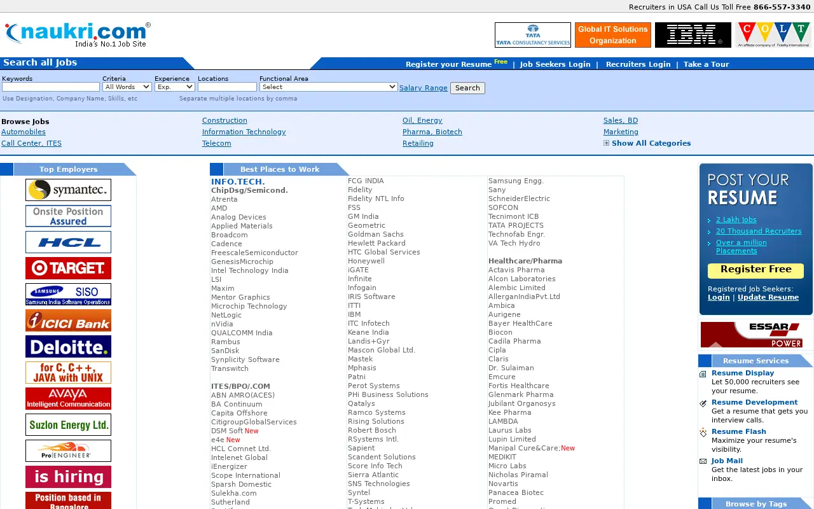This screenshot has height=509, width=814.
Task: Open the Experience dropdown
Action: tap(174, 87)
